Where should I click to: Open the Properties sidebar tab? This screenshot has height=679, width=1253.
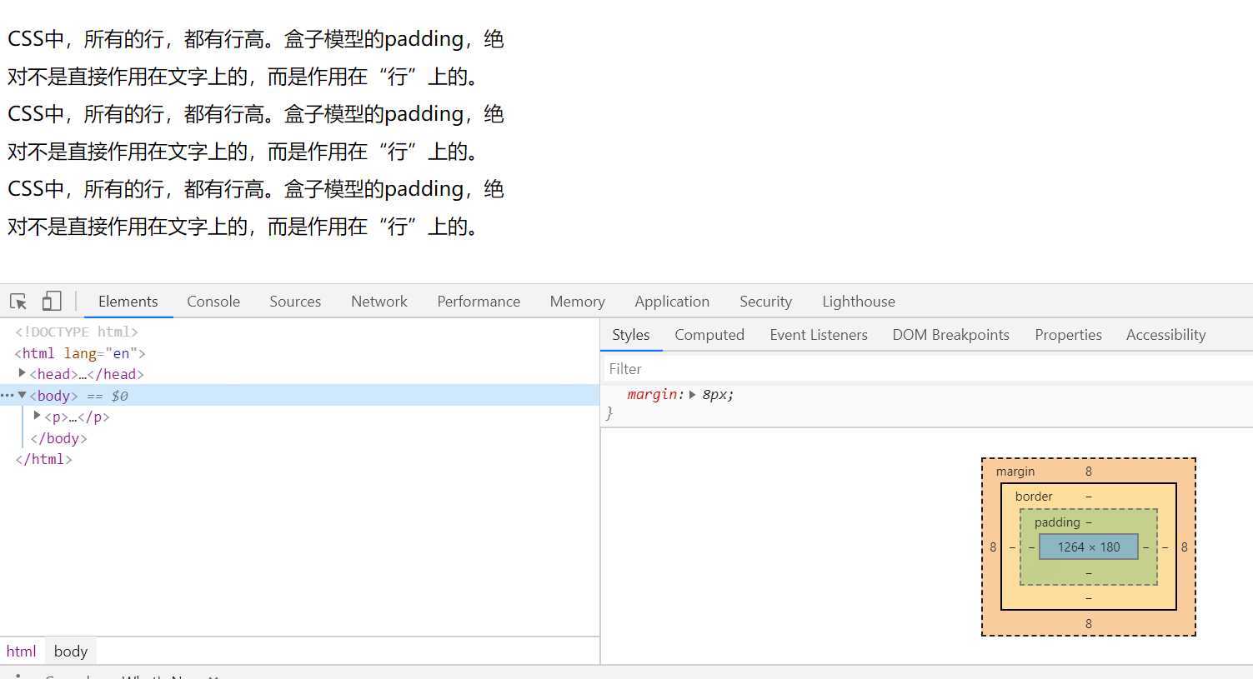[x=1068, y=335]
